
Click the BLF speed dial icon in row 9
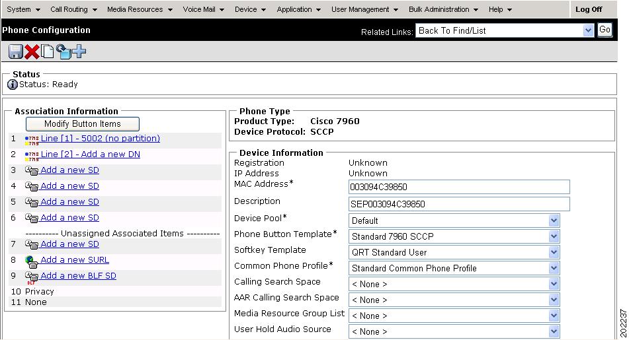point(32,277)
